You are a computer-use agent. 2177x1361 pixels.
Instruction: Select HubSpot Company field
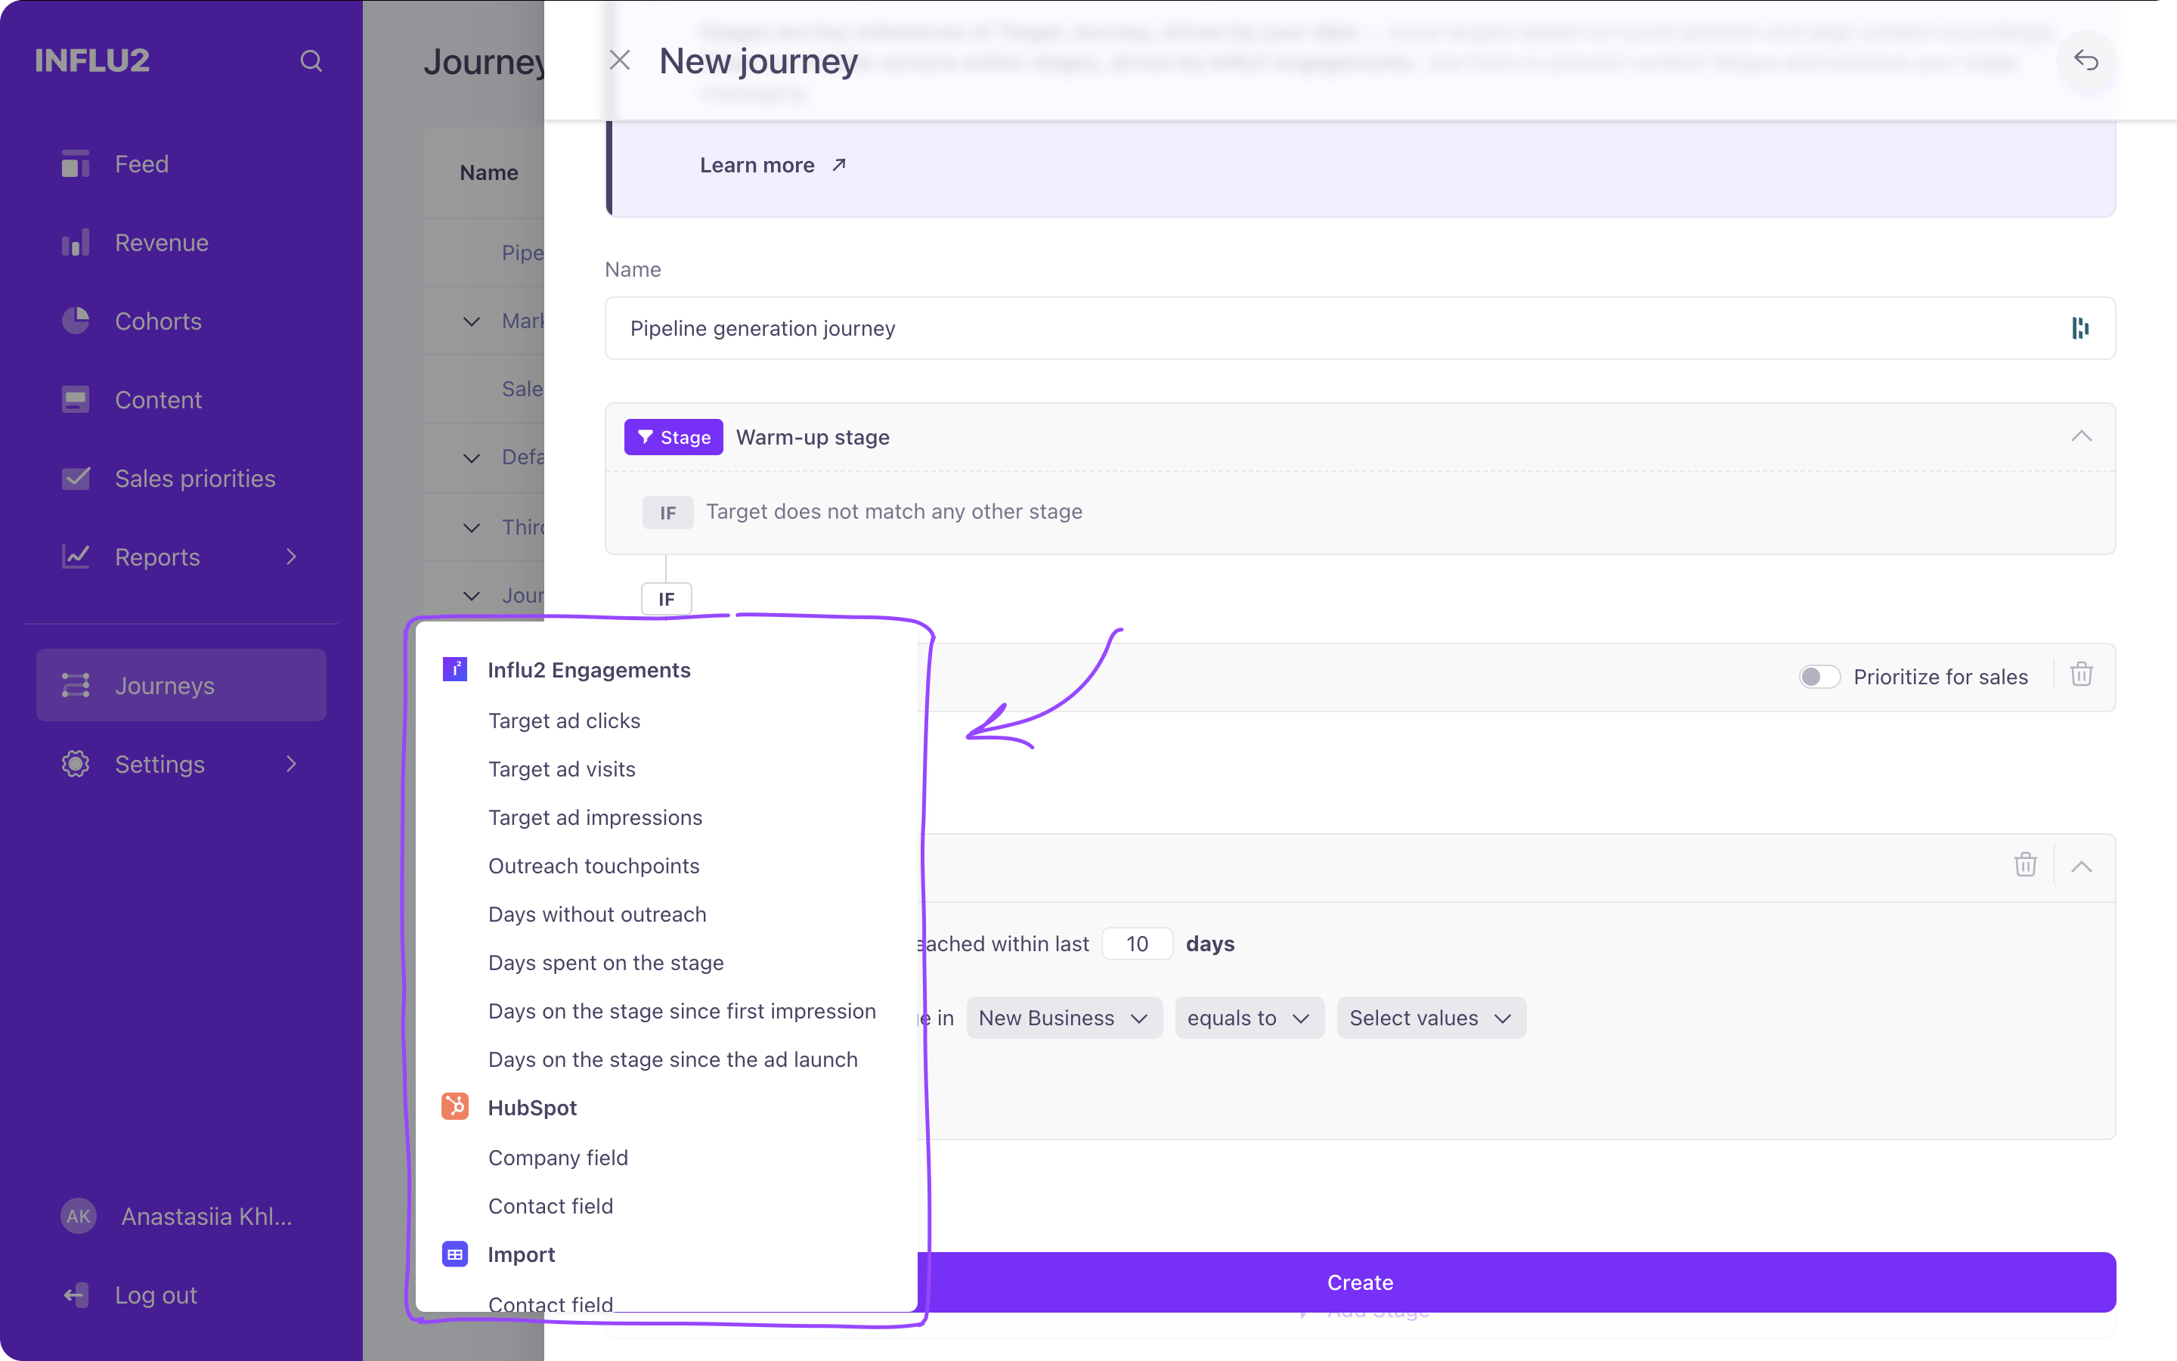(x=558, y=1158)
